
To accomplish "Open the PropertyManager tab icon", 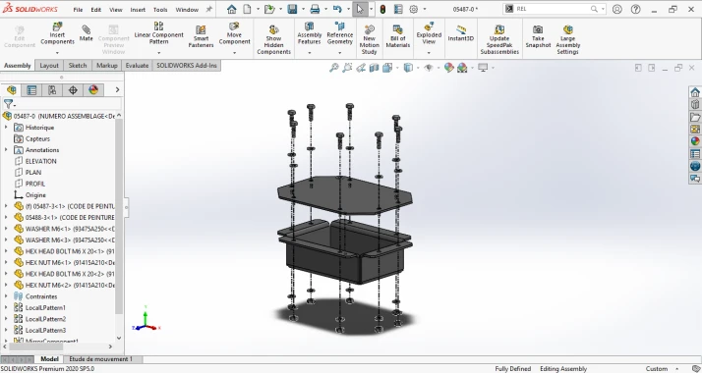I will (x=31, y=89).
